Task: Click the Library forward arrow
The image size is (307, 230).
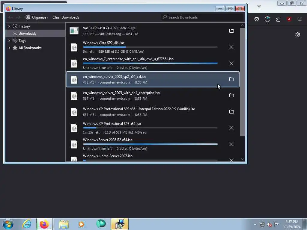Action: tap(18, 17)
